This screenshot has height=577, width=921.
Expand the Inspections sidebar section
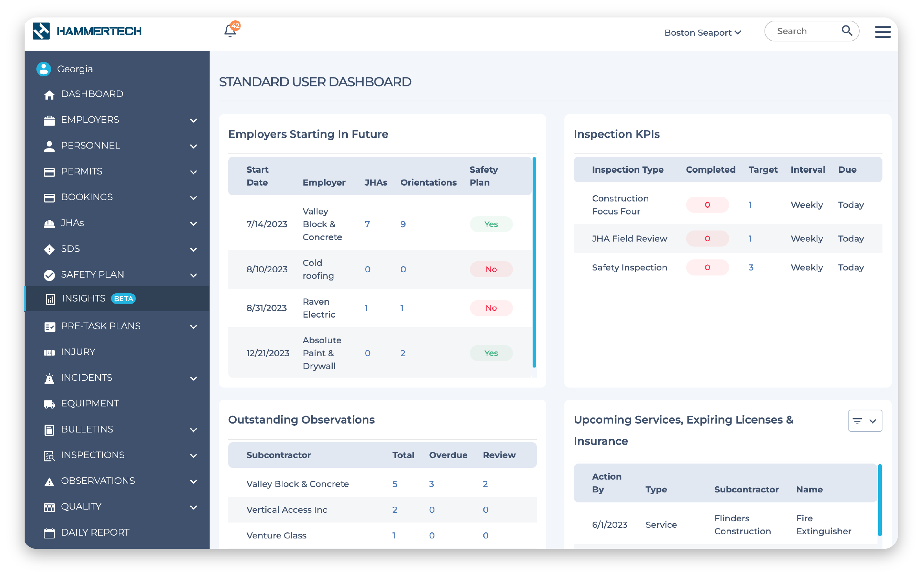click(x=93, y=455)
